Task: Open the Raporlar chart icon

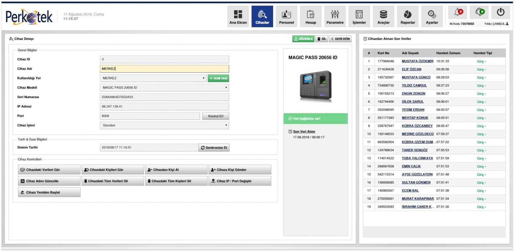Action: pos(408,14)
